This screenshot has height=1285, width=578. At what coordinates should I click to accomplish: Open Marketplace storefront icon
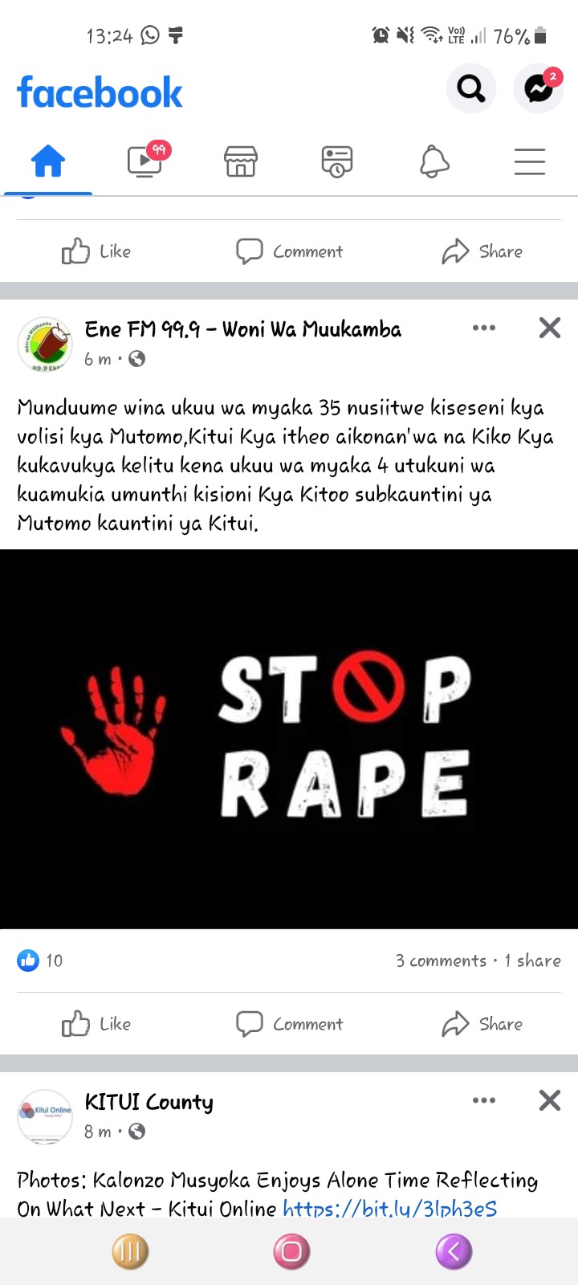click(x=241, y=161)
